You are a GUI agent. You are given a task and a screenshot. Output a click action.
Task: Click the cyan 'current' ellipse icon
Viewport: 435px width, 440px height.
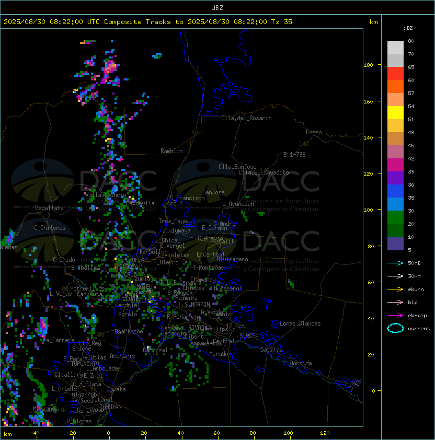tap(395, 328)
